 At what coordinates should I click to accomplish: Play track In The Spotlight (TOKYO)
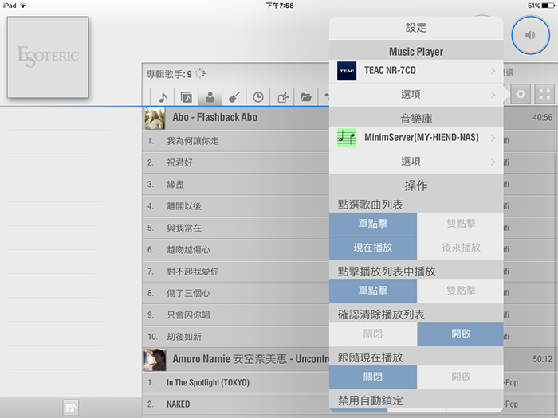point(236,383)
